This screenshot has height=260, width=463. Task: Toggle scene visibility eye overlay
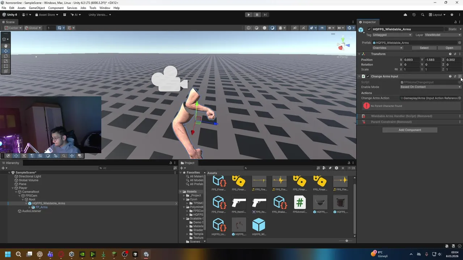point(322,28)
